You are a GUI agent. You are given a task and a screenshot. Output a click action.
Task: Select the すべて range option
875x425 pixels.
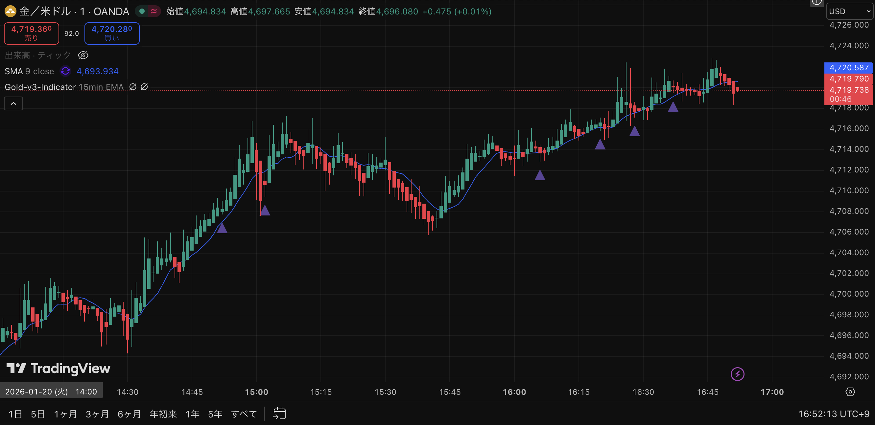coord(244,414)
